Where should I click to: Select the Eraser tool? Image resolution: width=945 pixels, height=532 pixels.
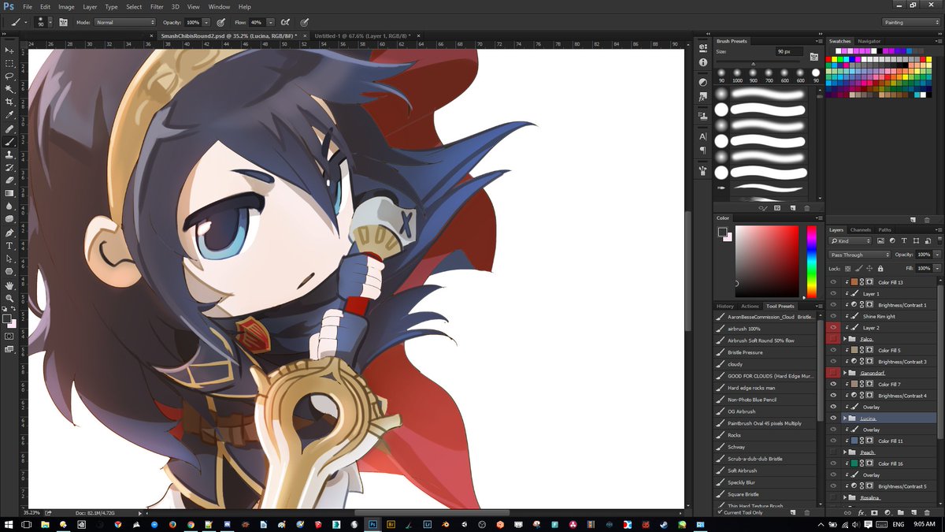point(9,180)
